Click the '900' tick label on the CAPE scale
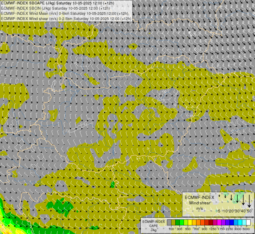 [204, 229]
